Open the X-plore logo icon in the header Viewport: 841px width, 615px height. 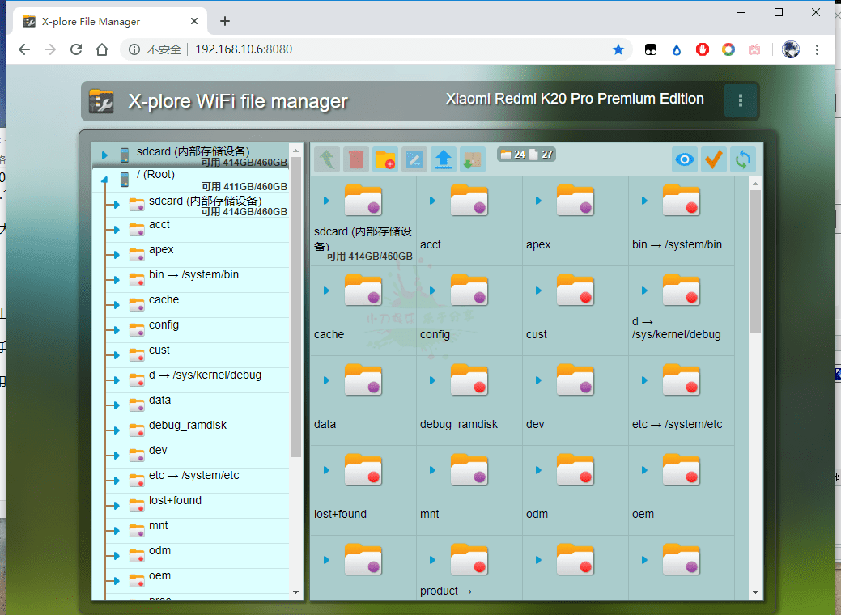tap(101, 101)
